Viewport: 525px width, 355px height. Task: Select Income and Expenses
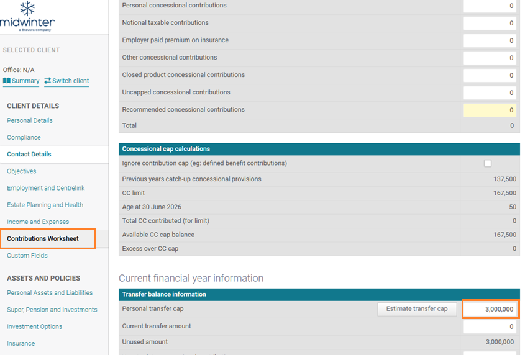(x=38, y=222)
